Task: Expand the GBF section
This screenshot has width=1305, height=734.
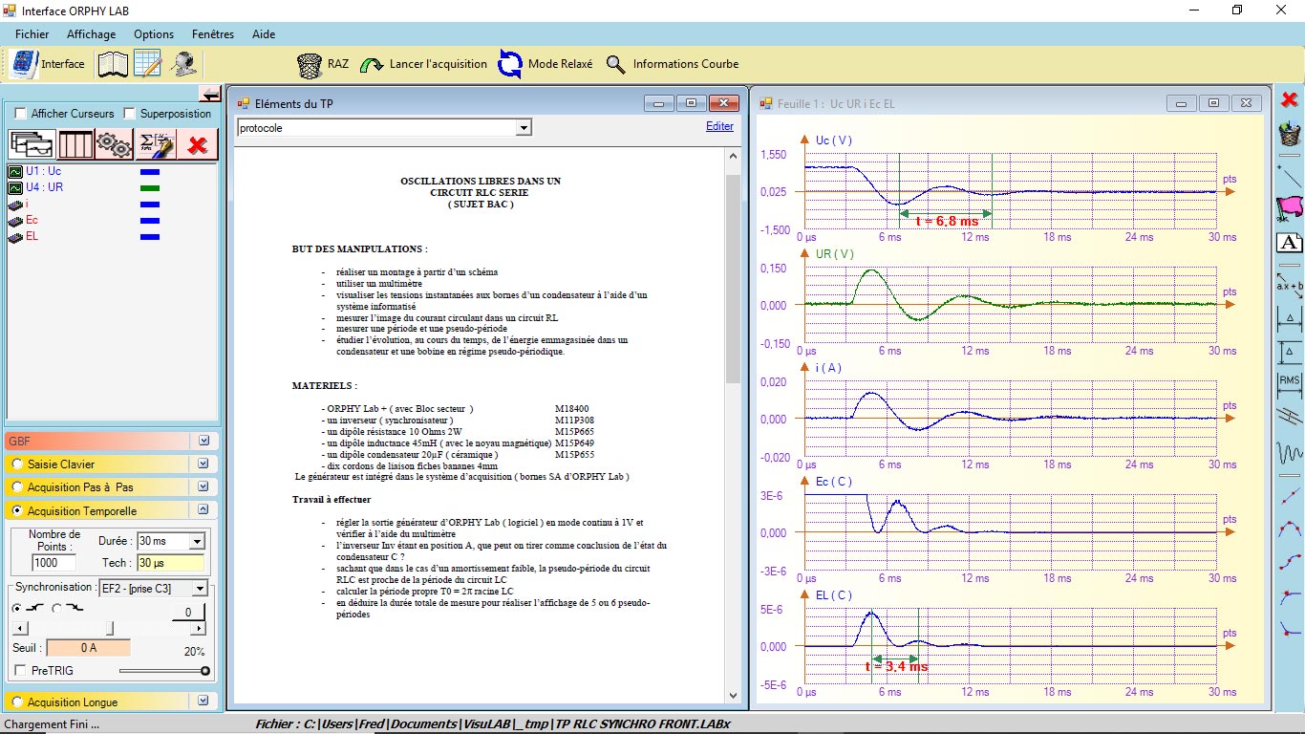Action: coord(203,441)
